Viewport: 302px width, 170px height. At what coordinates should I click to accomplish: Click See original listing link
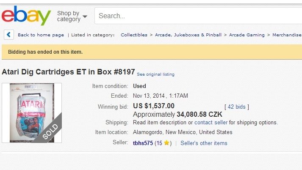click(x=155, y=74)
